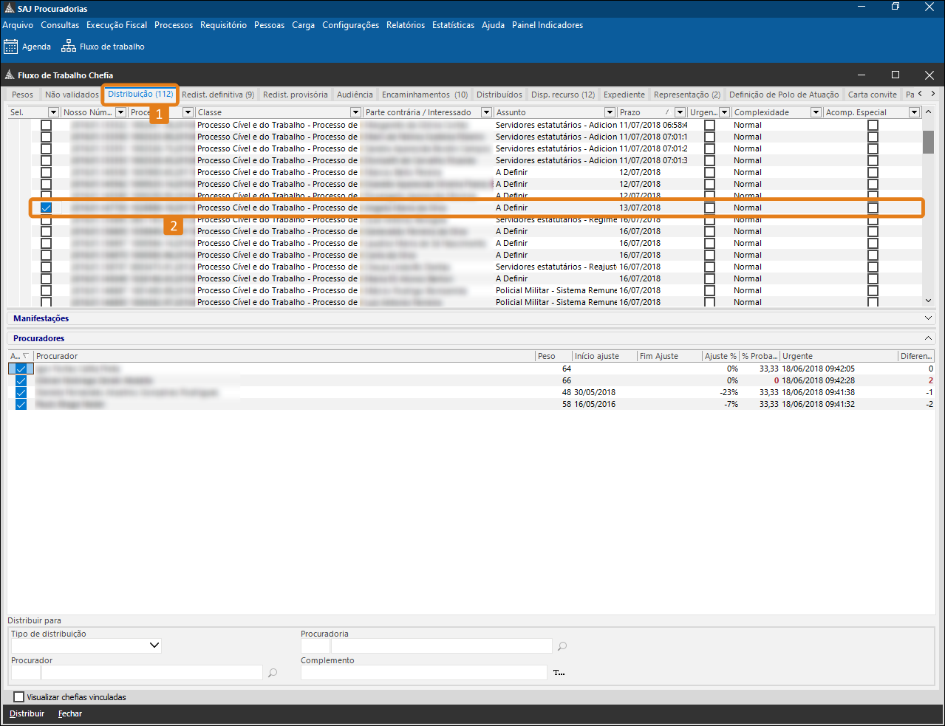Maximize the Fluxo de Trabalho Chefia window
The image size is (945, 726).
pos(895,75)
